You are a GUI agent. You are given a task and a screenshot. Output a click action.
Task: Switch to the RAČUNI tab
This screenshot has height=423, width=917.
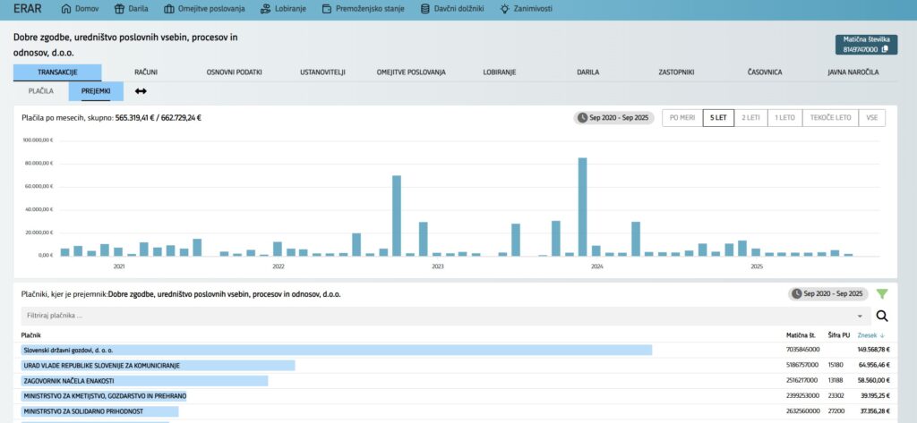[x=146, y=72]
